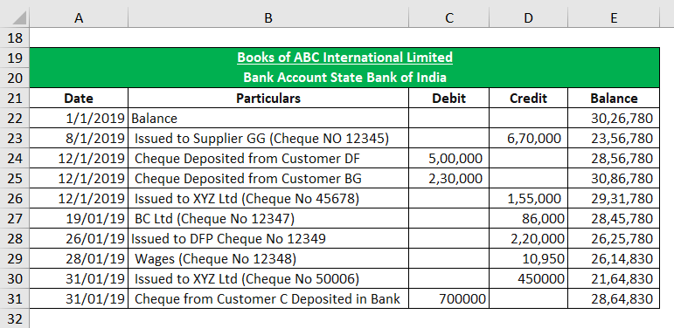Click date cell 26/01/19

[79, 238]
